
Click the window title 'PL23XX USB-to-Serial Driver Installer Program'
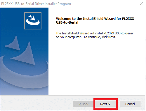pos(36,4)
